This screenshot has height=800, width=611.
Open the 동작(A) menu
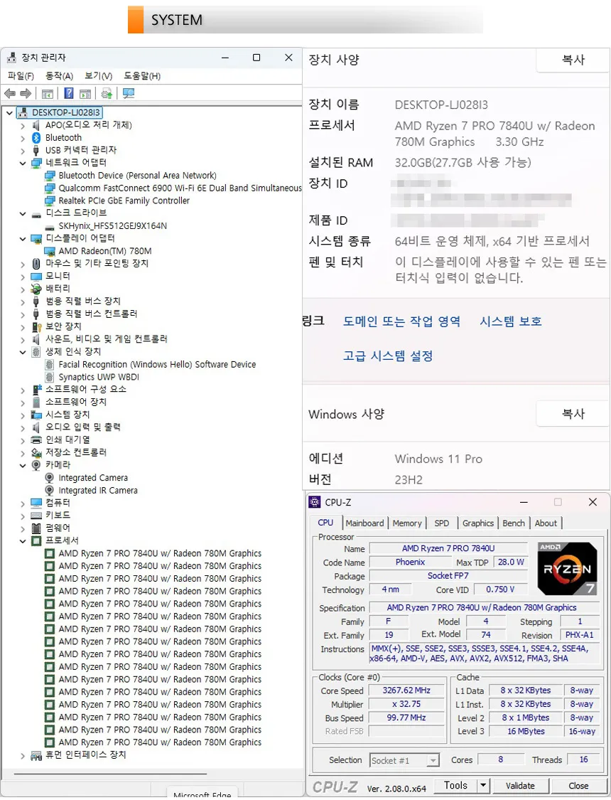click(59, 76)
